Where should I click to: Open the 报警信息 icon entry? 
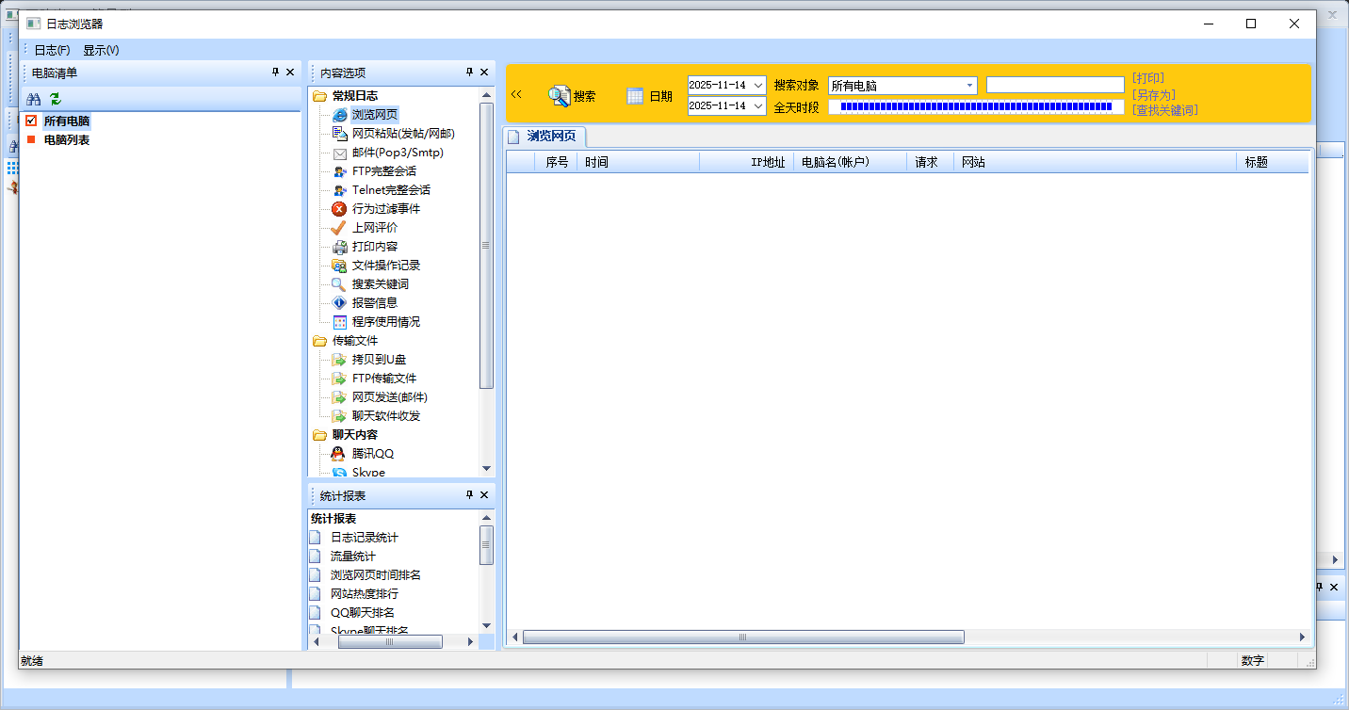point(339,303)
